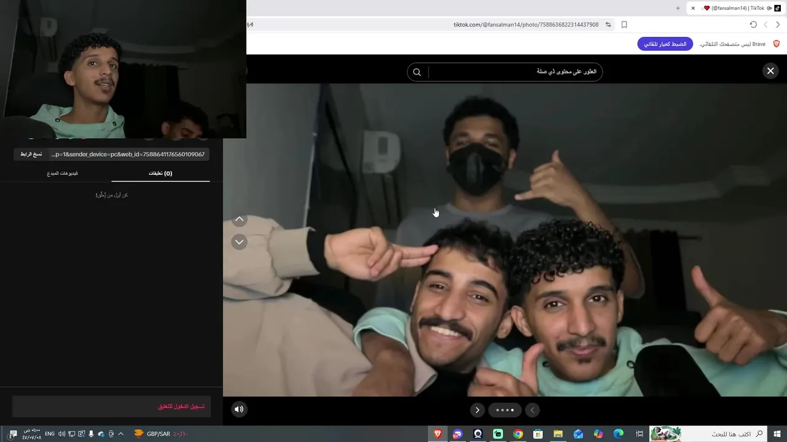Show next photo using the right arrow

pos(477,410)
